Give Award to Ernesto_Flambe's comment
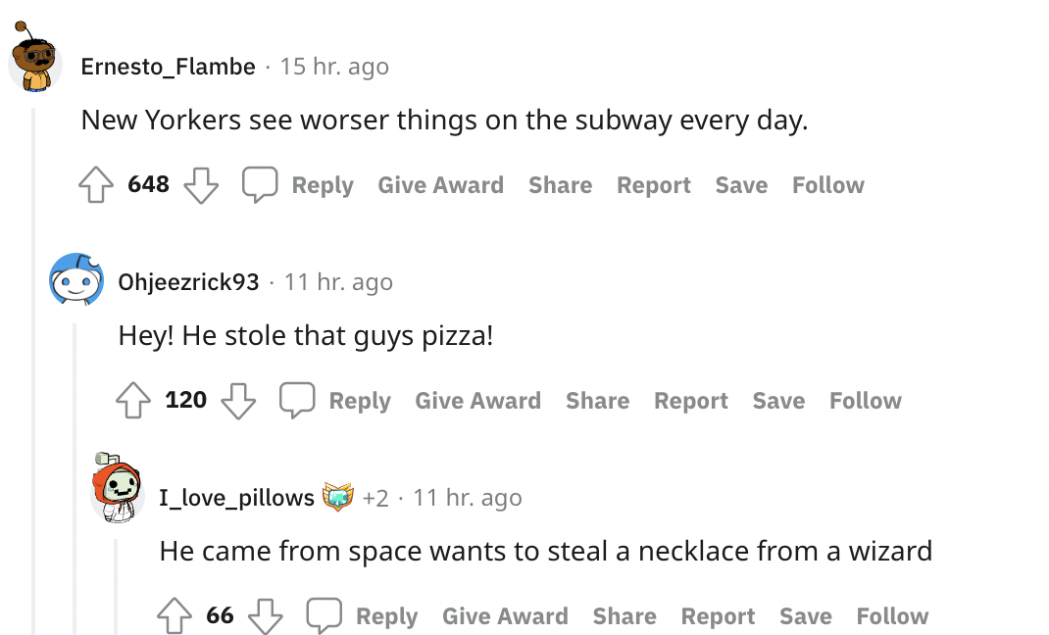The image size is (1049, 635). pos(441,185)
